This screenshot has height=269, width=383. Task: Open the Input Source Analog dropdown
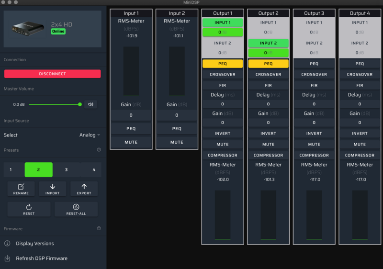90,135
